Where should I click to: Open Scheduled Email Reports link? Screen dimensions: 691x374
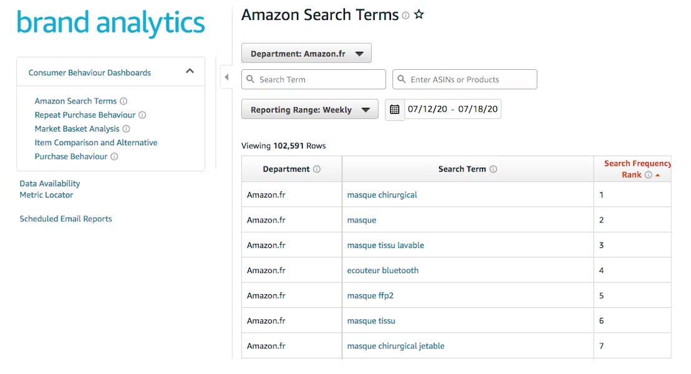[65, 219]
